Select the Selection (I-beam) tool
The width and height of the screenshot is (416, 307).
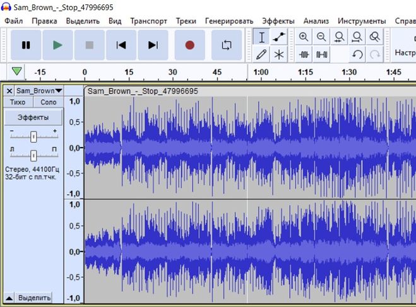261,37
